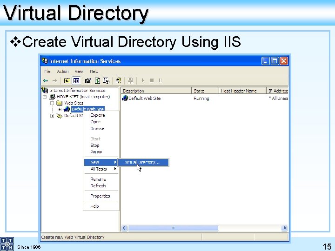Choose Pause from the context menu
This screenshot has width=335, height=251.
[96, 152]
